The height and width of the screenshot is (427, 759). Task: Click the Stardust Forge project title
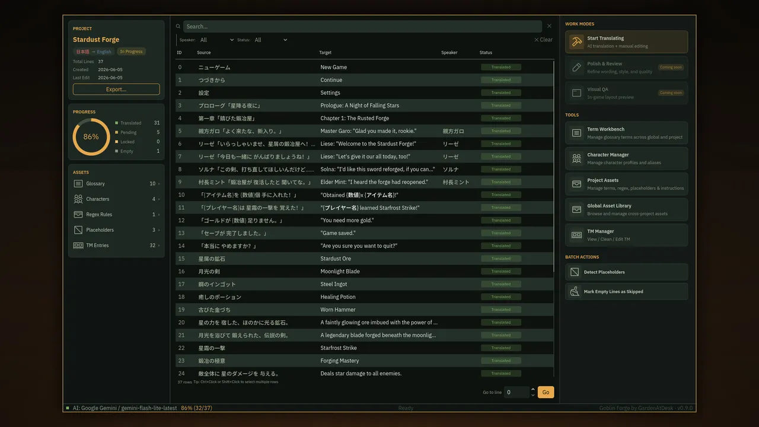pyautogui.click(x=96, y=40)
